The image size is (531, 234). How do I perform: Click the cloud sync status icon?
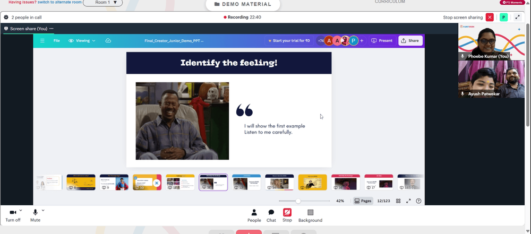(x=108, y=41)
